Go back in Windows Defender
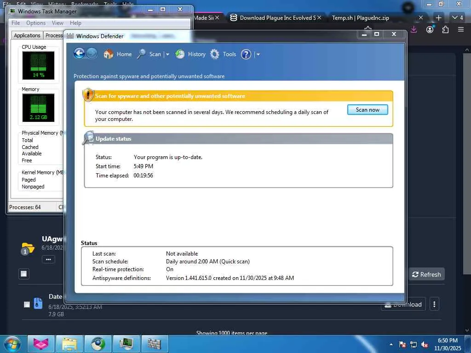Screen dimensions: 471x353 click(79, 54)
